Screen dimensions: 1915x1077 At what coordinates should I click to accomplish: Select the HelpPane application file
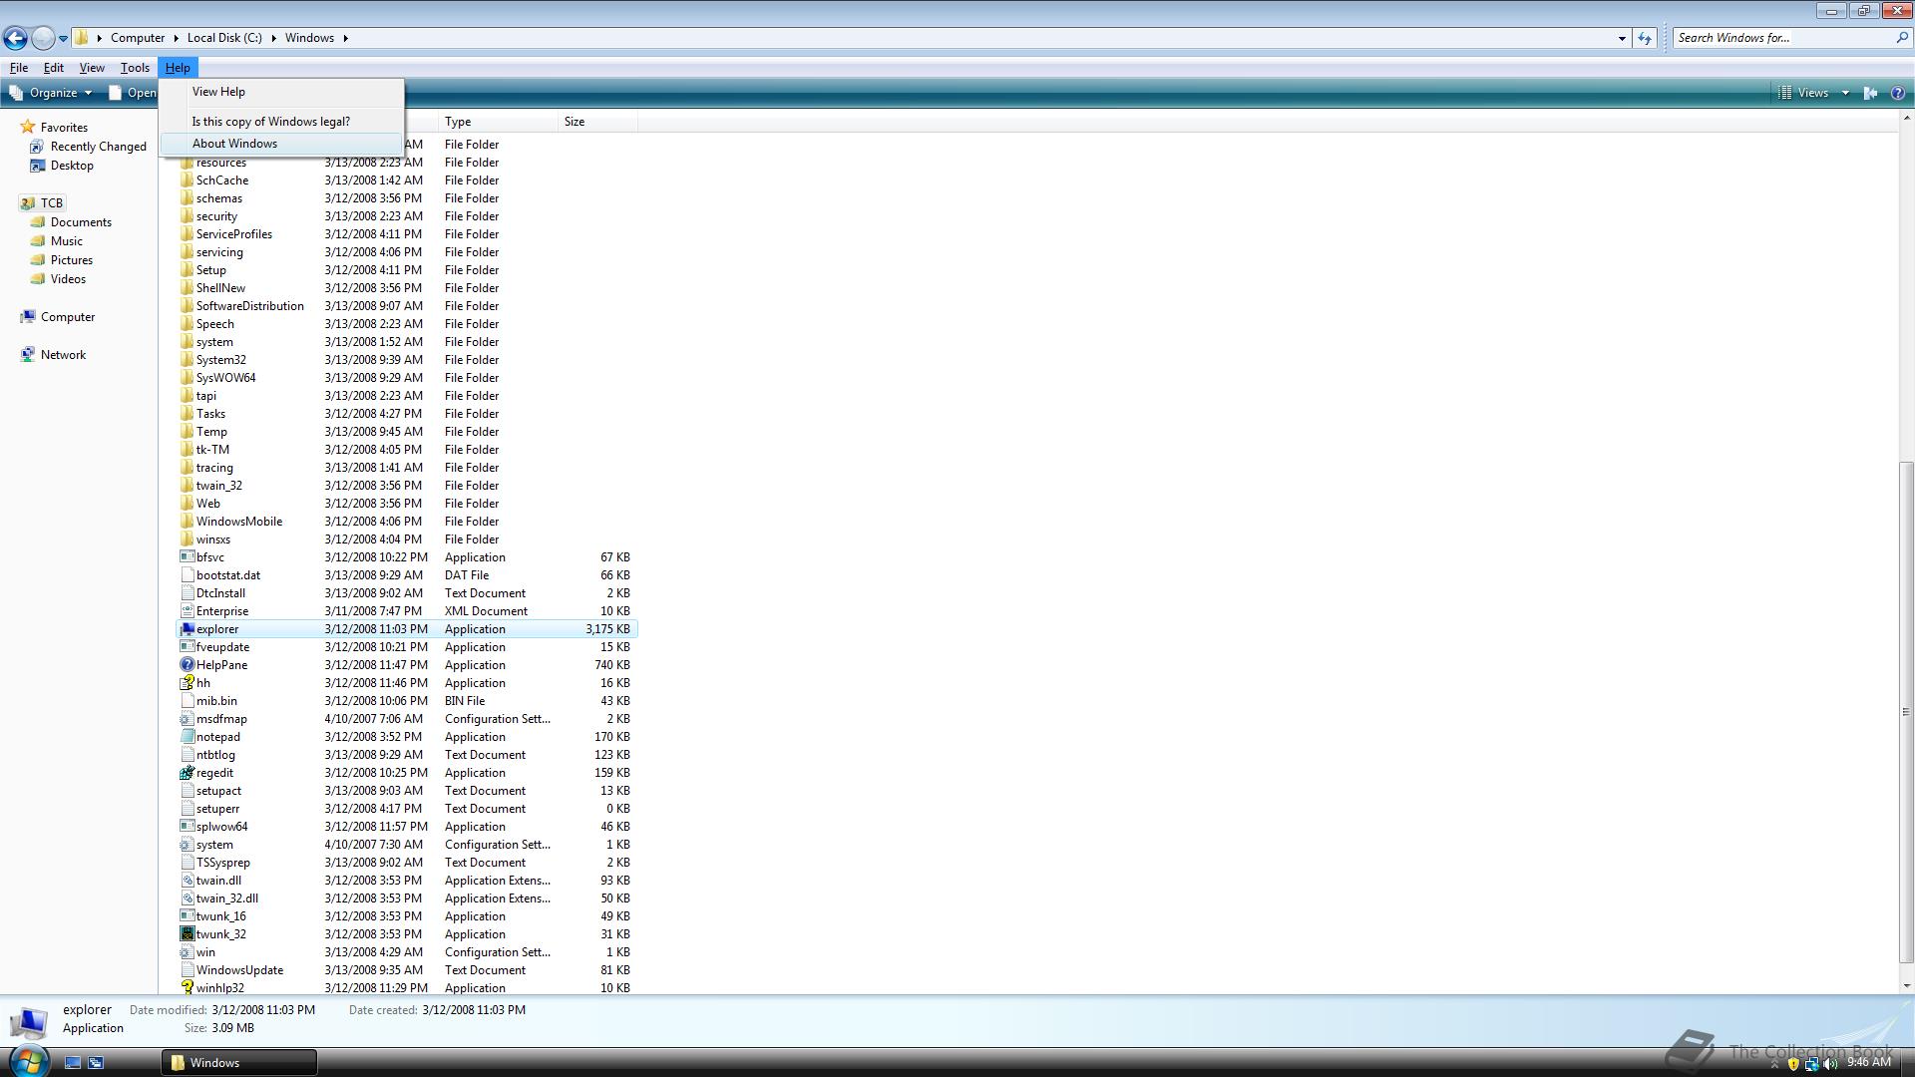(221, 665)
